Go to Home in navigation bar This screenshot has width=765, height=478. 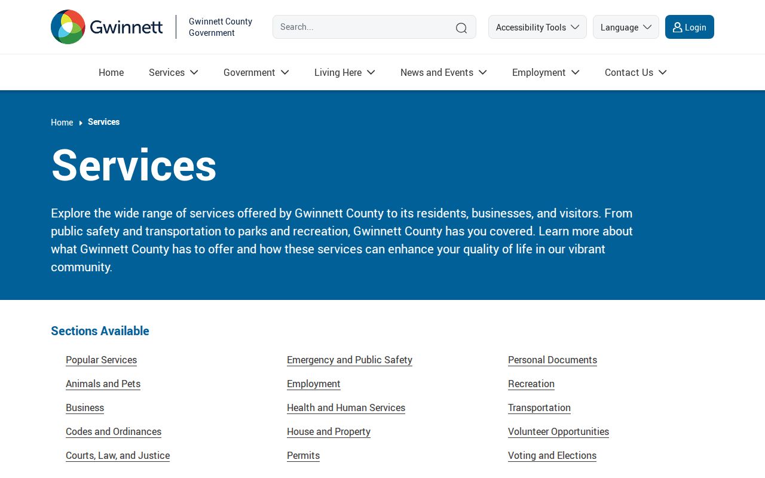point(111,72)
